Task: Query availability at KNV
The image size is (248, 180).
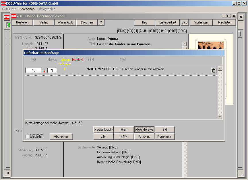Action: (x=124, y=136)
